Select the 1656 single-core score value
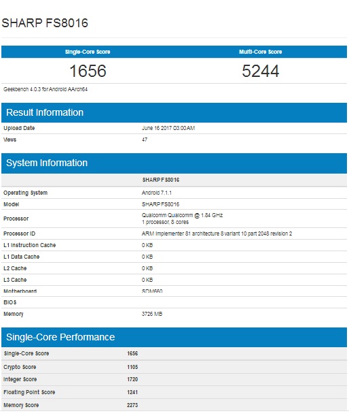 [x=88, y=71]
